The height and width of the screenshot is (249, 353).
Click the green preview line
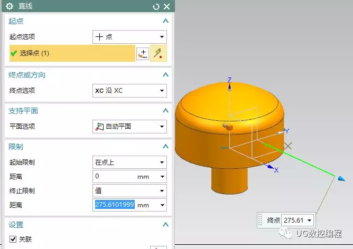point(299,159)
